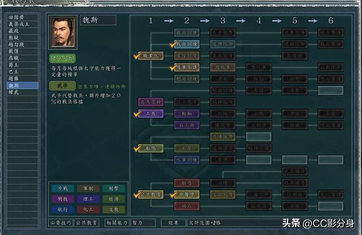Select the 槍術訓練 technique node
362x235 pixels.
pyautogui.click(x=187, y=33)
